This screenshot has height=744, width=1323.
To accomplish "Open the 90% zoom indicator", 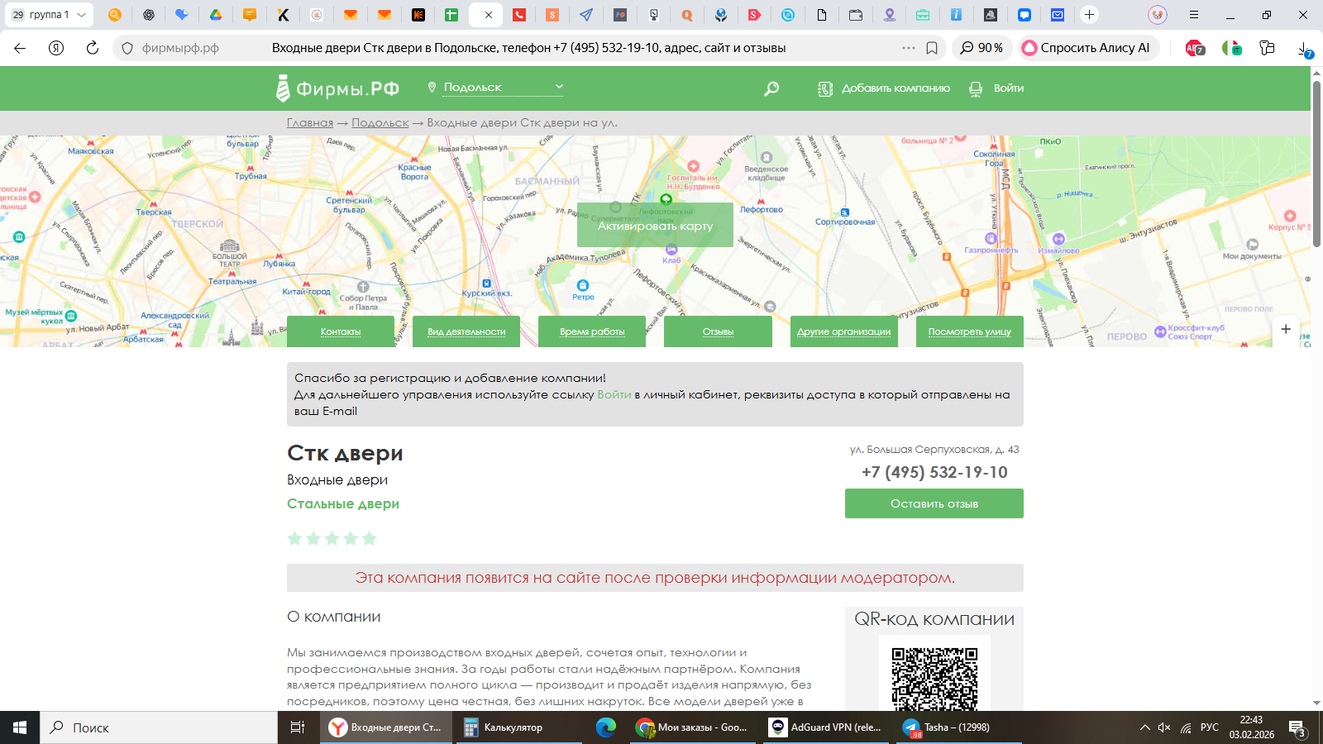I will coord(982,48).
